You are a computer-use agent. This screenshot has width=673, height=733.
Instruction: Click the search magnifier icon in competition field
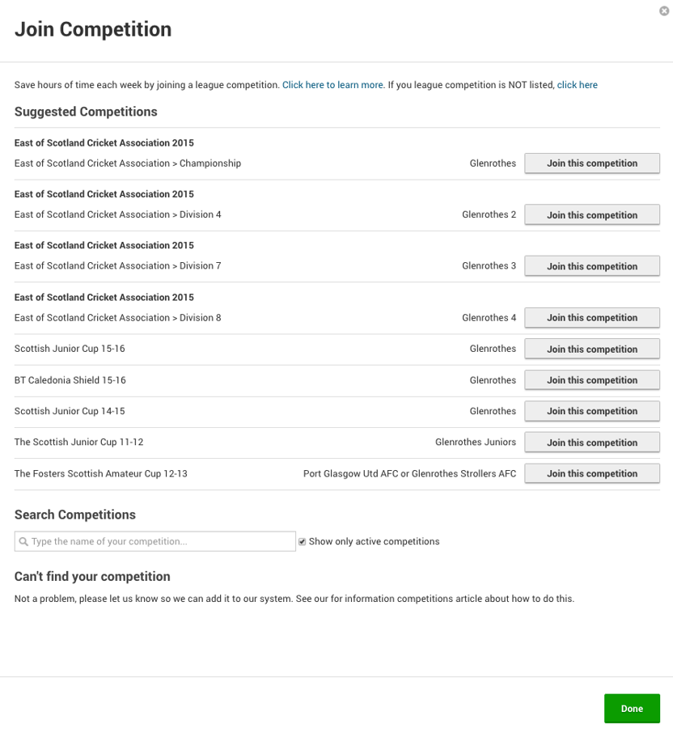23,541
